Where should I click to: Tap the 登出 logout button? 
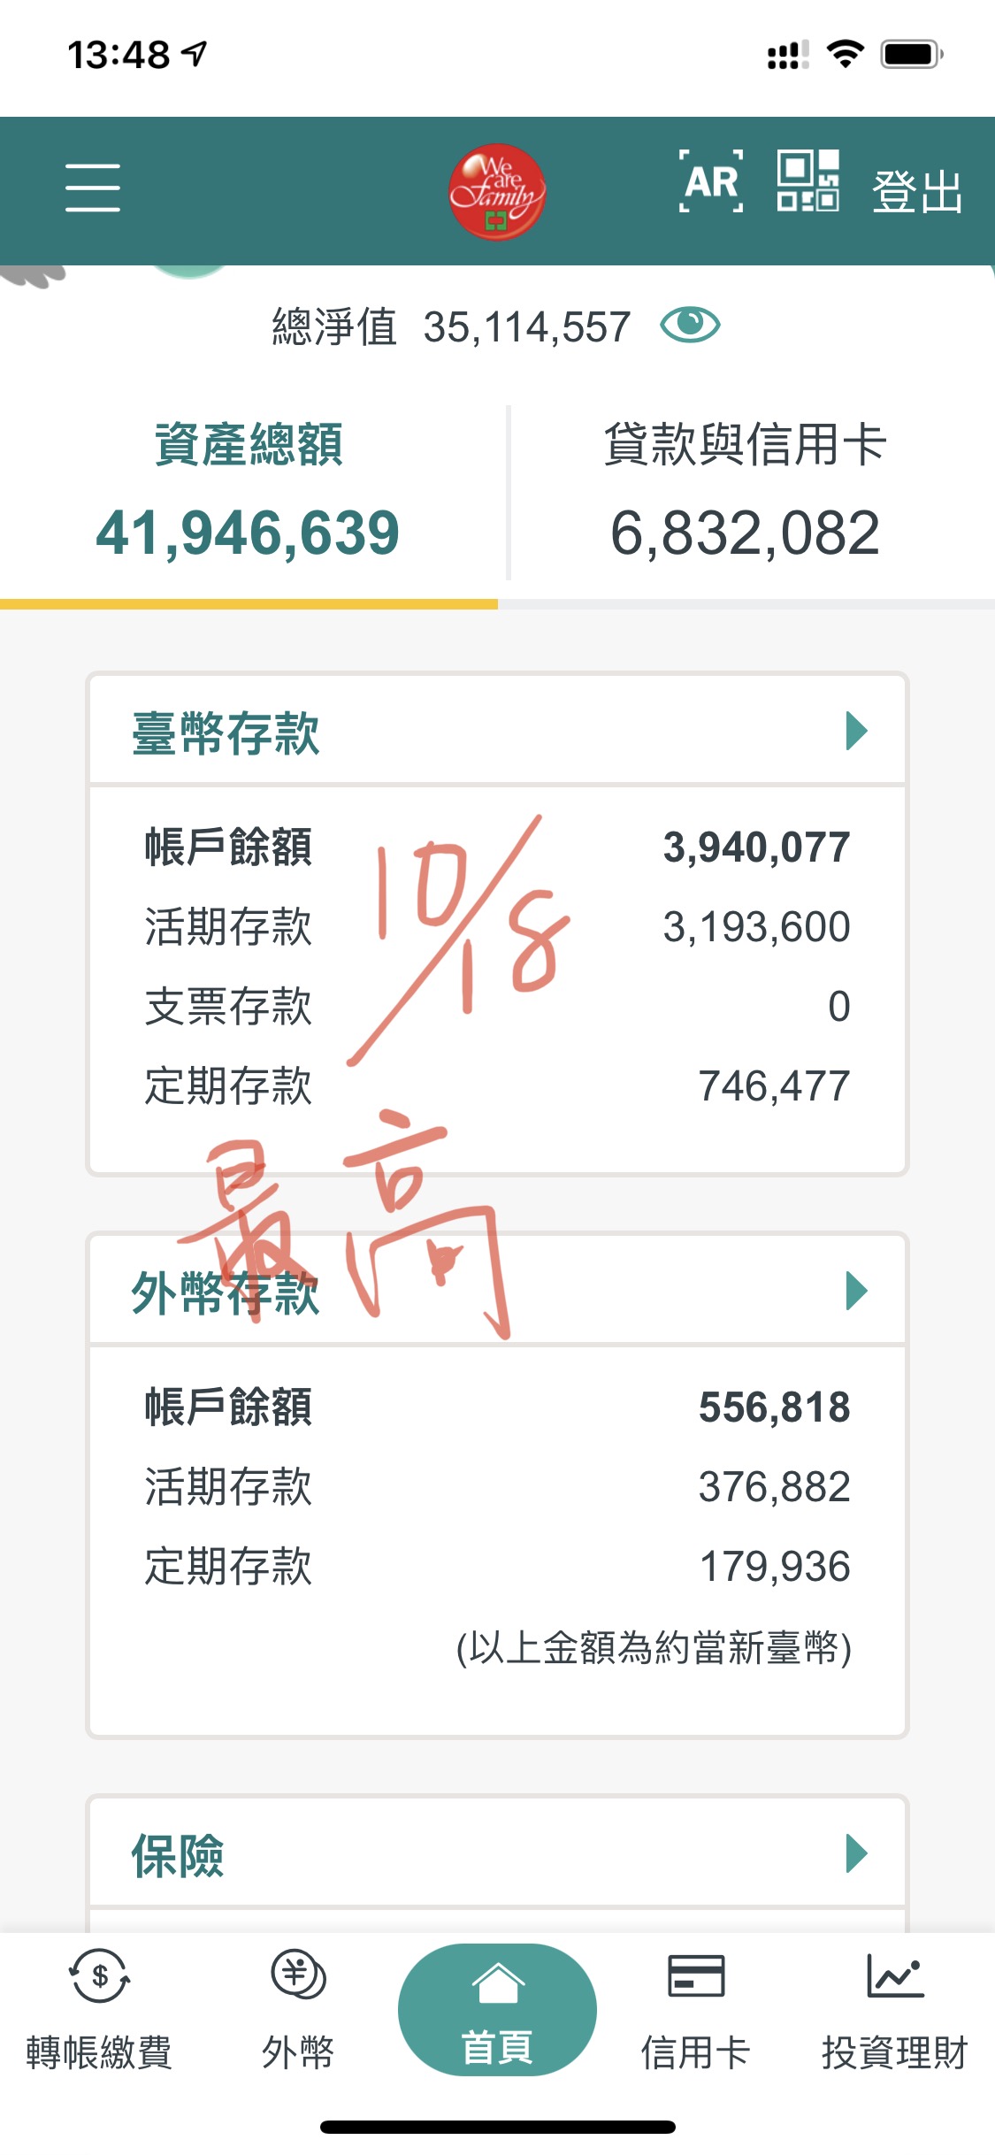[x=917, y=191]
